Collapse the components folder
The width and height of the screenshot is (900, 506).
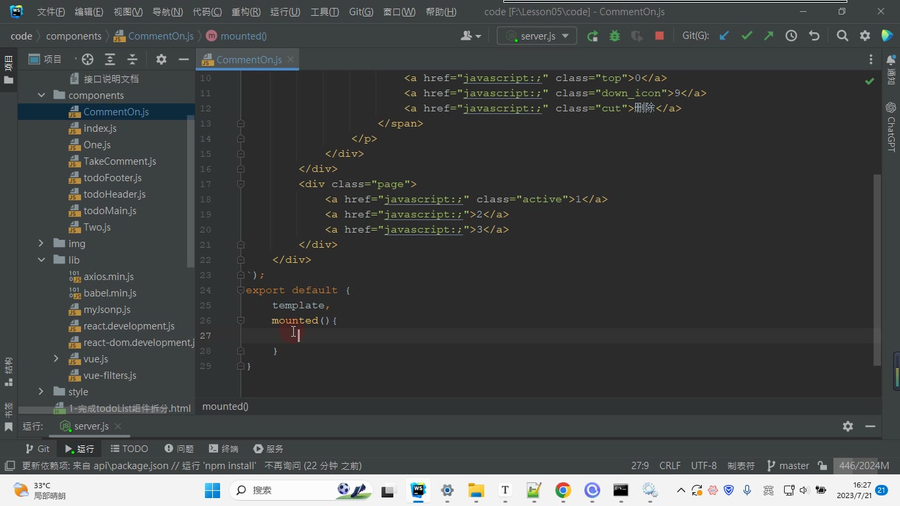pyautogui.click(x=42, y=96)
